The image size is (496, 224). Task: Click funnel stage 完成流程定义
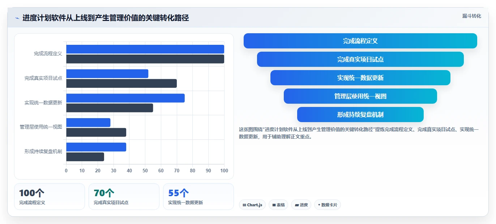click(x=360, y=41)
